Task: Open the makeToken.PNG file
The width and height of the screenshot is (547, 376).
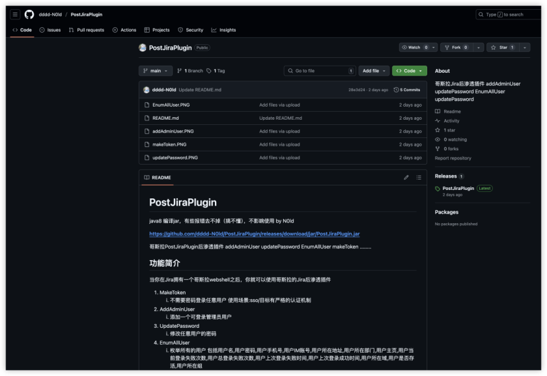Action: [169, 144]
